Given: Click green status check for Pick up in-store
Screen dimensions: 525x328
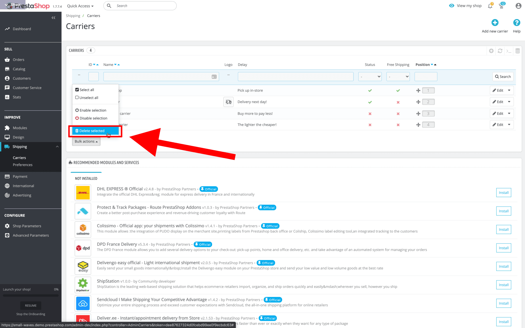Looking at the screenshot, I should tap(370, 90).
